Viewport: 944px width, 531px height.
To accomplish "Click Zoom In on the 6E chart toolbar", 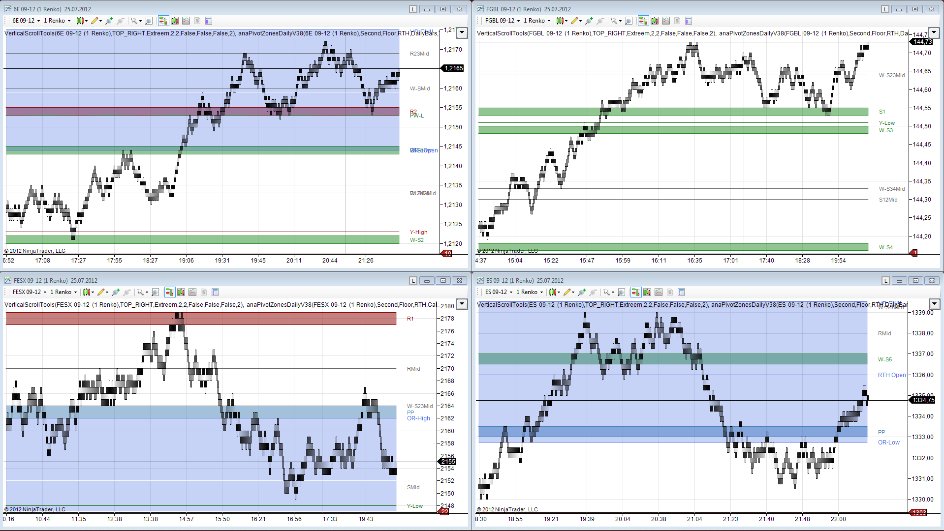I will pos(109,21).
